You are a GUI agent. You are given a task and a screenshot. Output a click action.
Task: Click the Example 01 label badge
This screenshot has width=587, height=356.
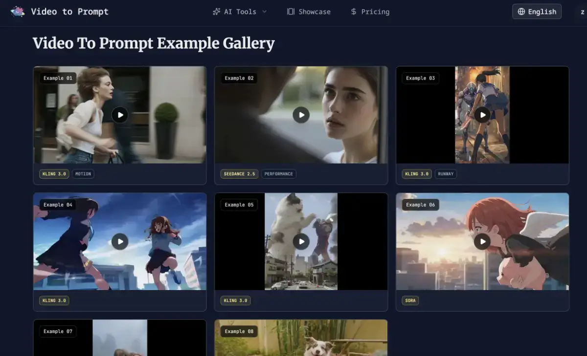pyautogui.click(x=58, y=78)
